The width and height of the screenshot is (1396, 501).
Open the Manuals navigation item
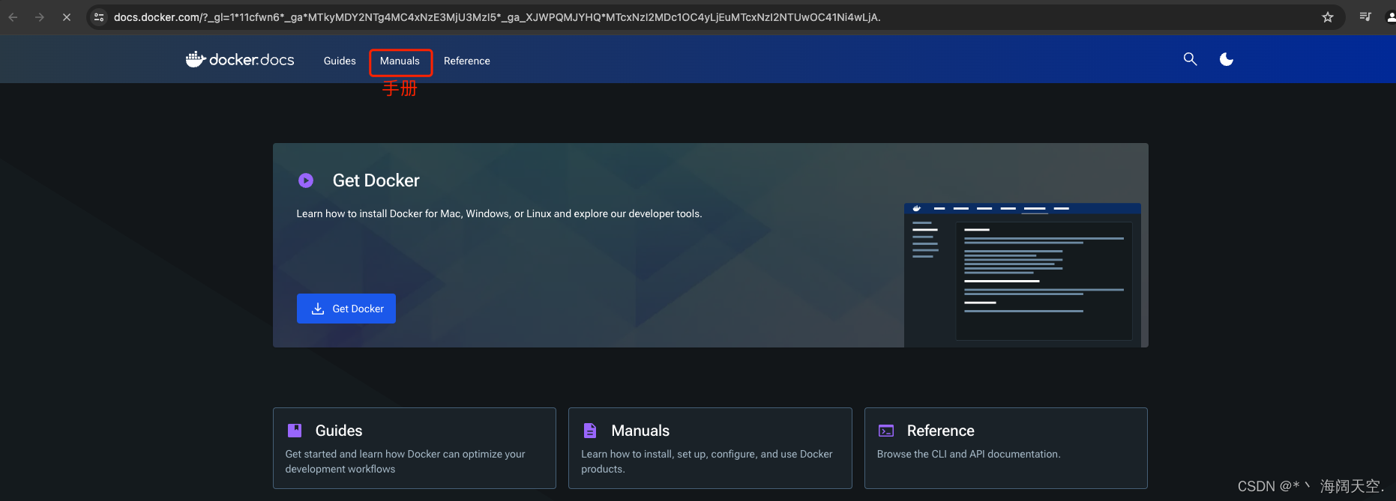pyautogui.click(x=400, y=61)
